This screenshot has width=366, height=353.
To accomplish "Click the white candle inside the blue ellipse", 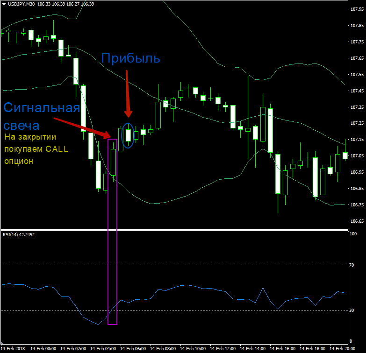I will (128, 135).
